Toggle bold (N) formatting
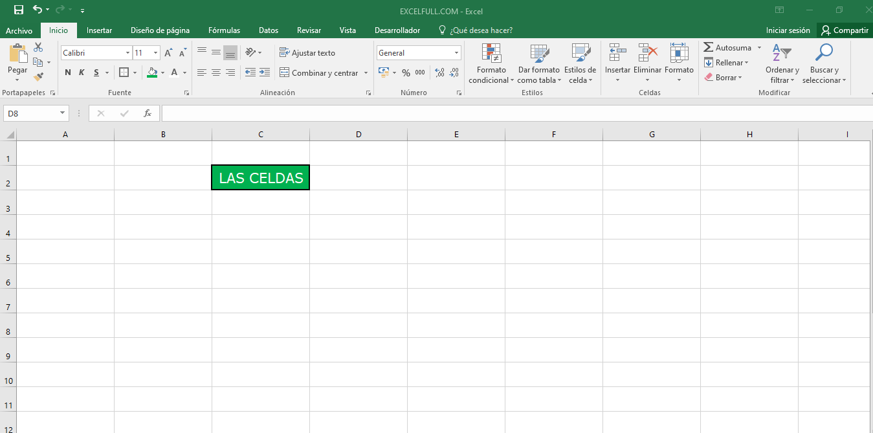 pyautogui.click(x=68, y=72)
